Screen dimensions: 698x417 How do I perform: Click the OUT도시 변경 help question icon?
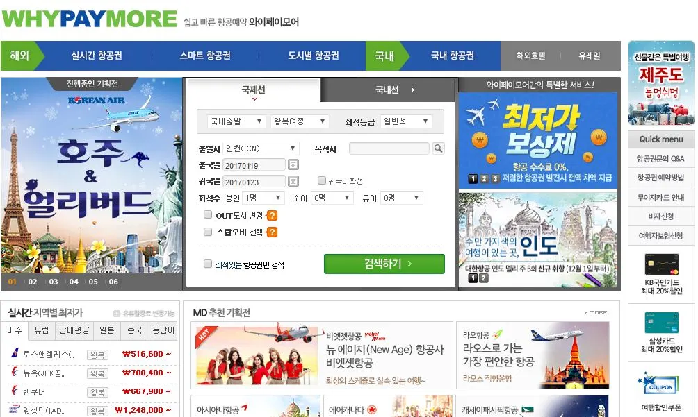(272, 215)
